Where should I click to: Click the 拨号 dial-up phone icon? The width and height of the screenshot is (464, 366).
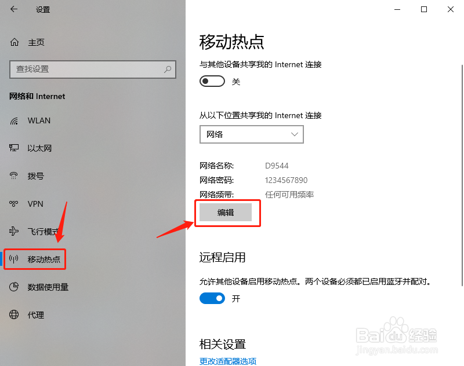pyautogui.click(x=14, y=176)
